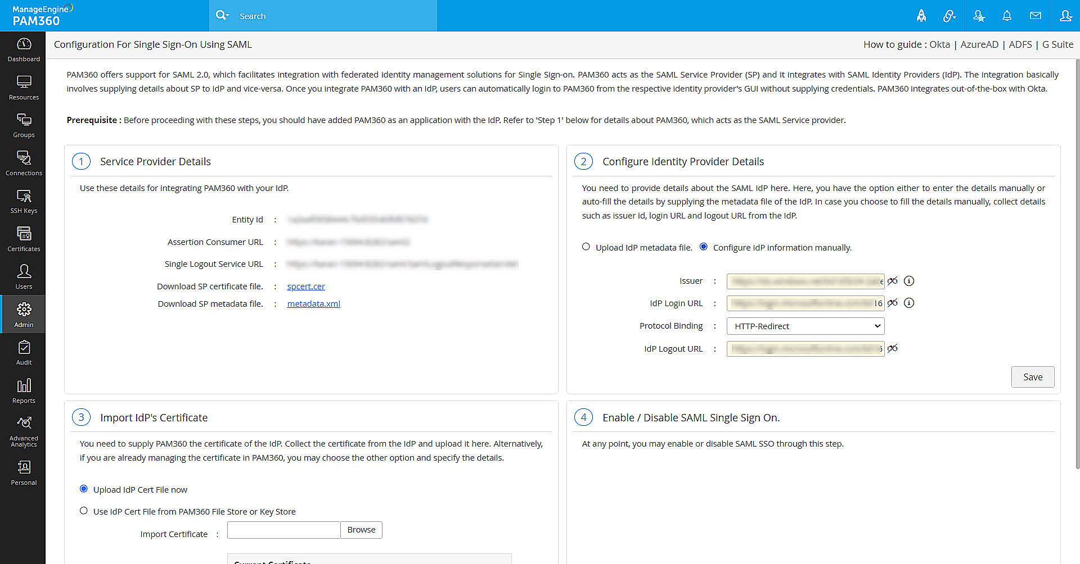Go to Resources in the sidebar
1080x564 pixels.
pyautogui.click(x=24, y=88)
